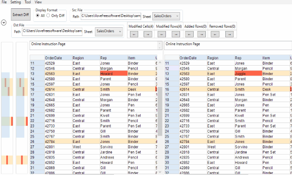
Task: Go to previous modified cell arrow
Action: [x=134, y=34]
